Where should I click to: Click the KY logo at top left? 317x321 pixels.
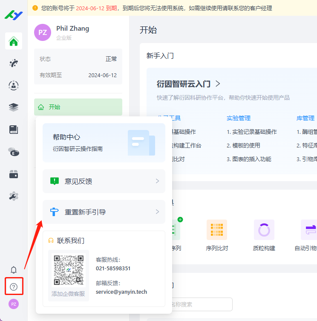click(14, 15)
